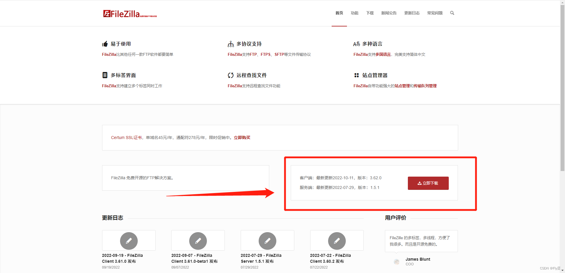The height and width of the screenshot is (273, 565).
Task: Click the date 07/22/2022
Action: pos(319,267)
